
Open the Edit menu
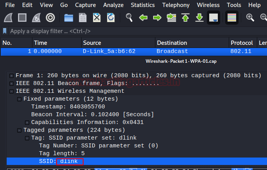(27, 5)
